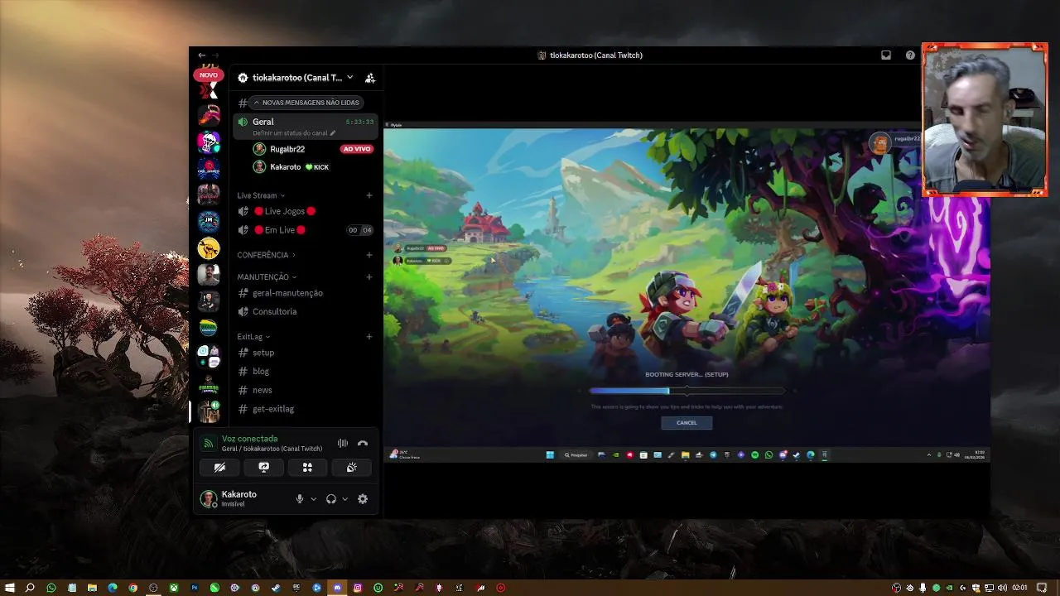
Task: Go back with Discord arrow
Action: 201,55
